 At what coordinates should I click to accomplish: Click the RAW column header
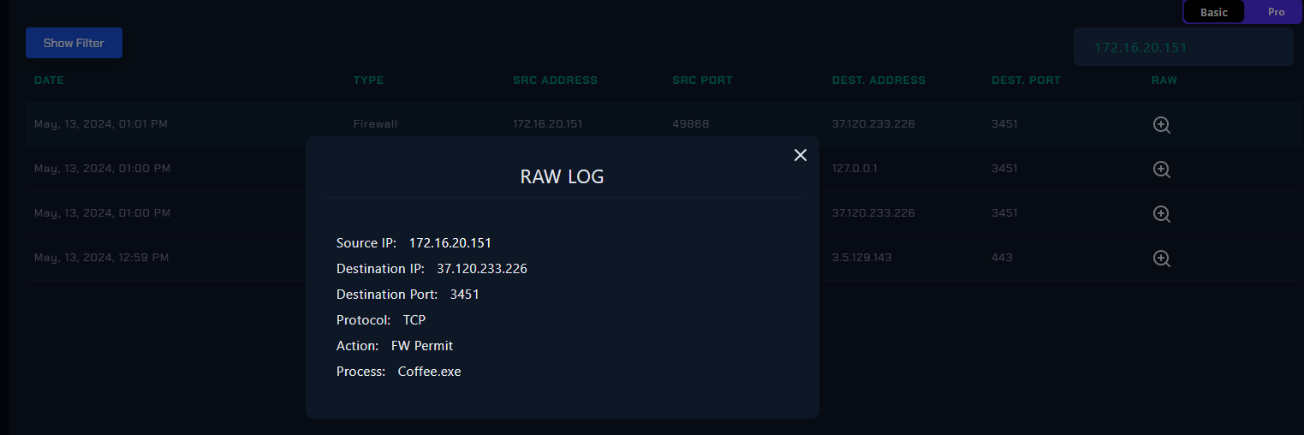pyautogui.click(x=1164, y=80)
